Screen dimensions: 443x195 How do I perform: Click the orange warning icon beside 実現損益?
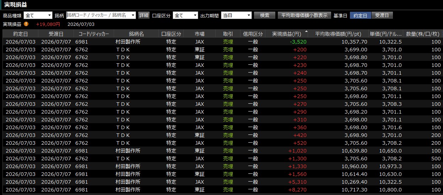[x=26, y=24]
